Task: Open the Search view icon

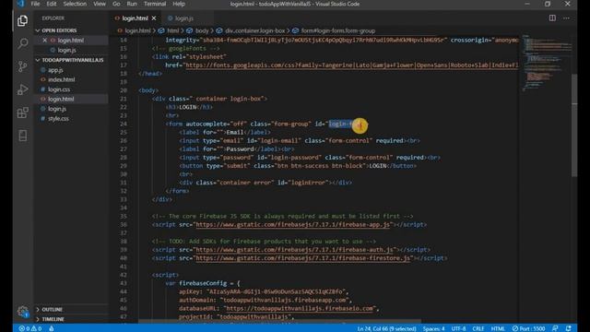Action: click(22, 43)
